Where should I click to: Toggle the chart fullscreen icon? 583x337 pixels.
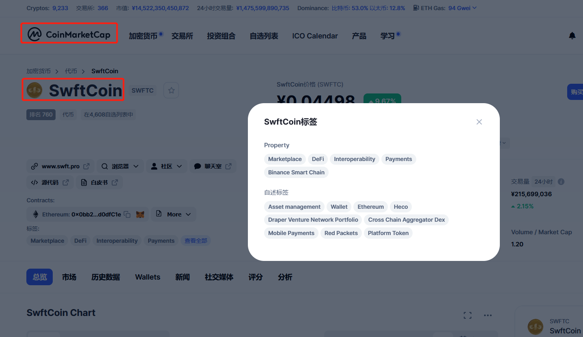467,315
